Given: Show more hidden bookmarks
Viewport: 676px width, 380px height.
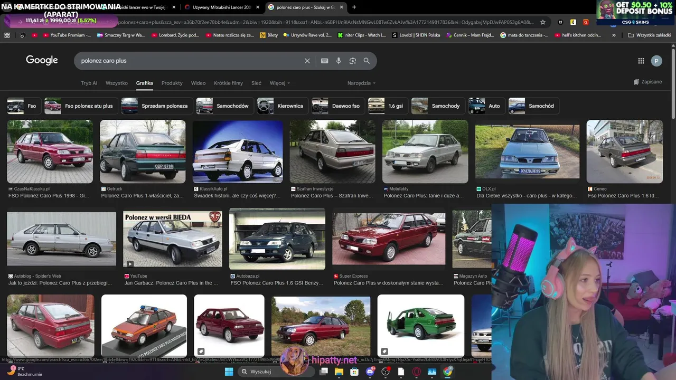Looking at the screenshot, I should point(614,35).
